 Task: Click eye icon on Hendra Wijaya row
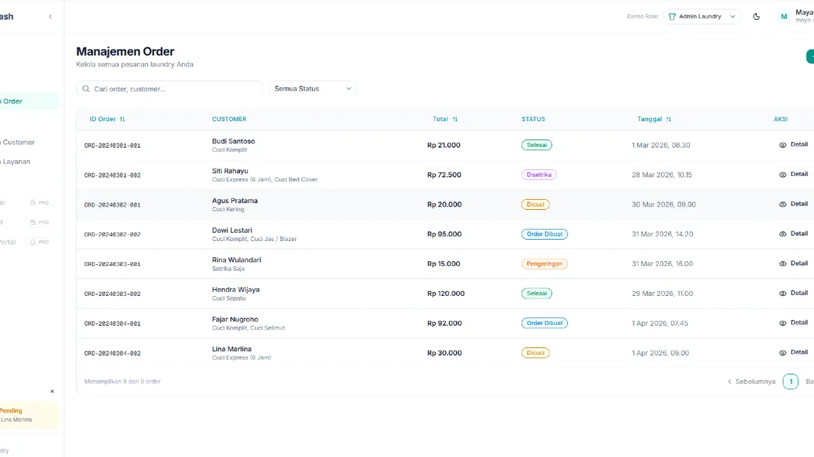pos(783,294)
